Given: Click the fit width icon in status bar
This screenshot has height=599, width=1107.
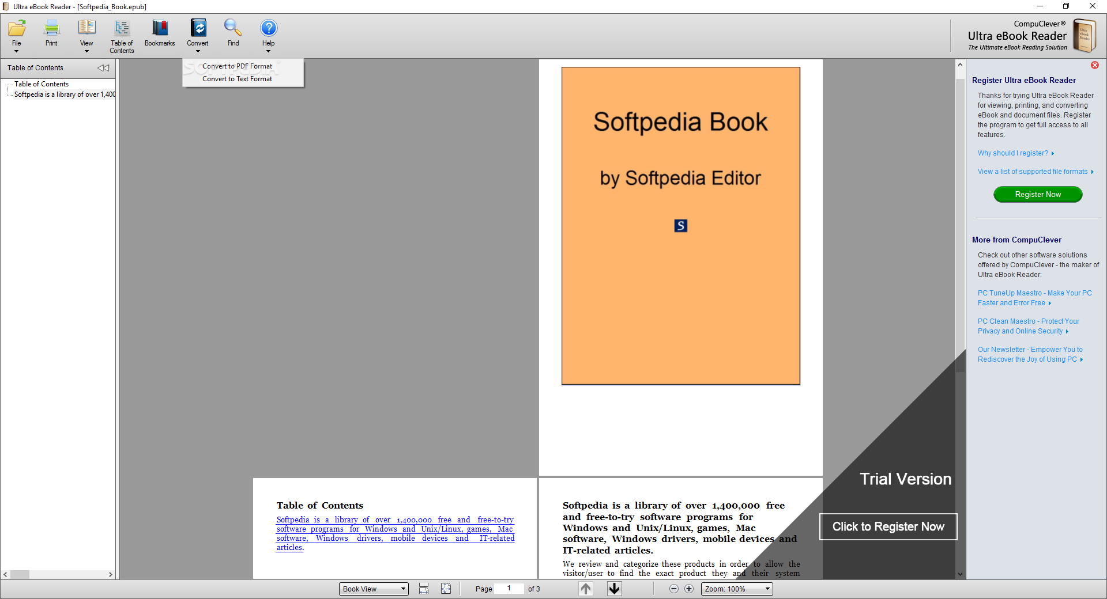Looking at the screenshot, I should click(x=424, y=589).
